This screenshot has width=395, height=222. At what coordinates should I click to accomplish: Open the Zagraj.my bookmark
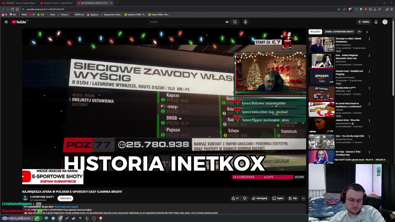[93, 14]
